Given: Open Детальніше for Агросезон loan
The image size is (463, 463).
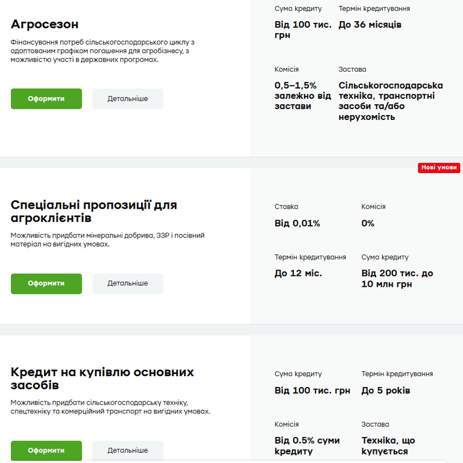Looking at the screenshot, I should pos(127,99).
